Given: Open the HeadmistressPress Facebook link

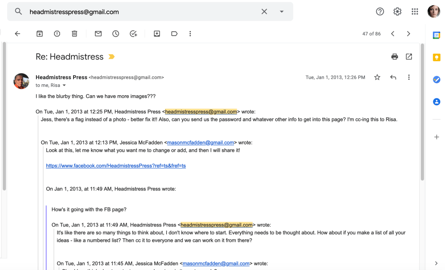Looking at the screenshot, I should click(x=116, y=166).
